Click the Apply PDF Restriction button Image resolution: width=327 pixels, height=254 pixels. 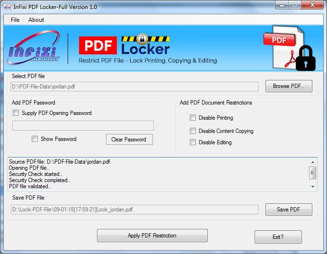click(x=152, y=236)
